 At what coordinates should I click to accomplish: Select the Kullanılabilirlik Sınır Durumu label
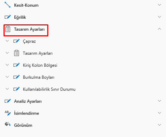(49, 89)
